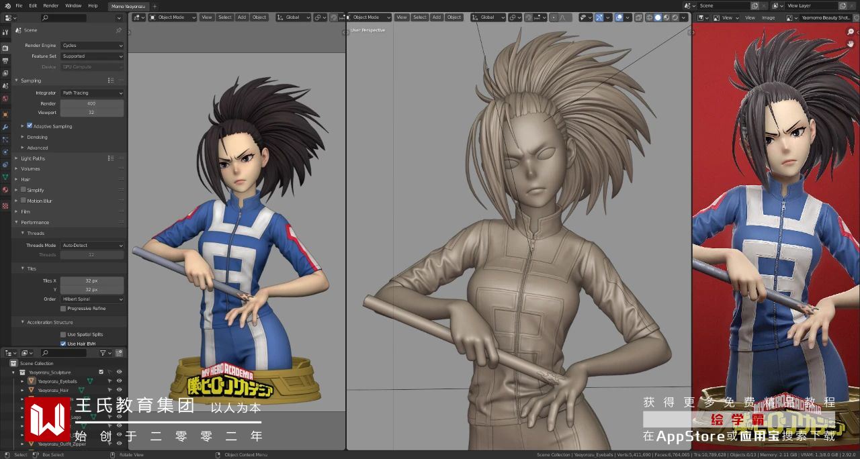Open left viewport Object menu

click(x=259, y=17)
